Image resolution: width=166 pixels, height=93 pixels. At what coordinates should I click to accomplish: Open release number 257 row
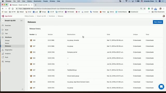point(95,46)
